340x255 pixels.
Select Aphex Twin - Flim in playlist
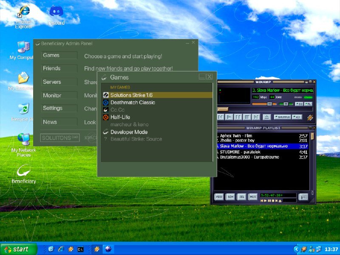coord(262,136)
